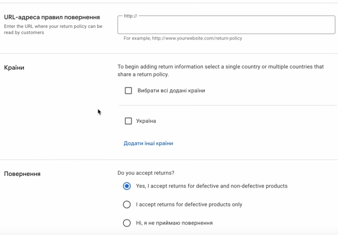Image resolution: width=338 pixels, height=235 pixels.
Task: Click the "Вибрати всі додані країни" label text
Action: point(171,91)
